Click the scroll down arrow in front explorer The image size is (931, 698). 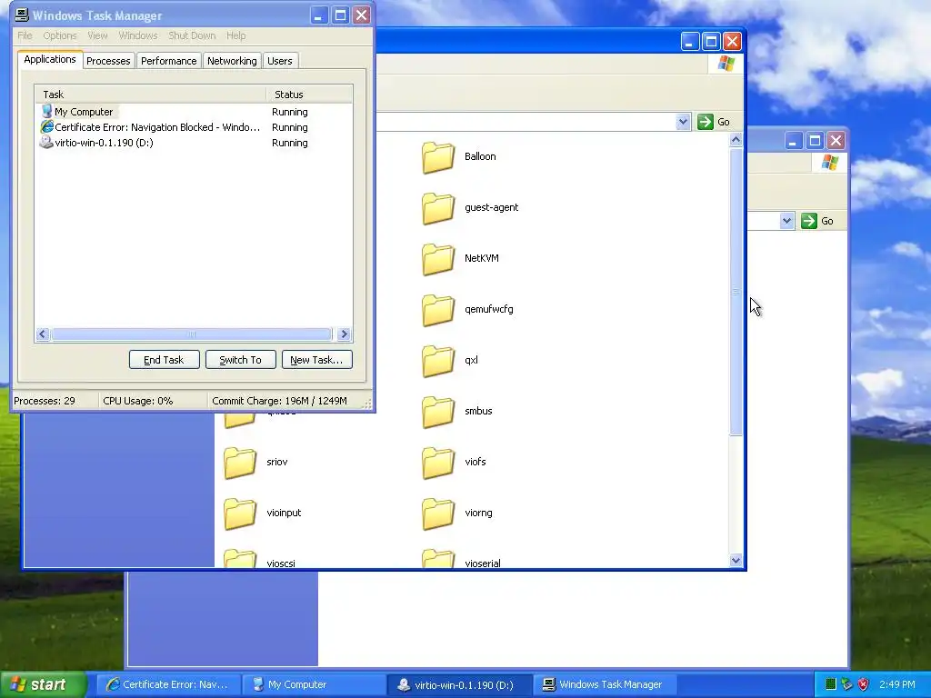pyautogui.click(x=736, y=560)
